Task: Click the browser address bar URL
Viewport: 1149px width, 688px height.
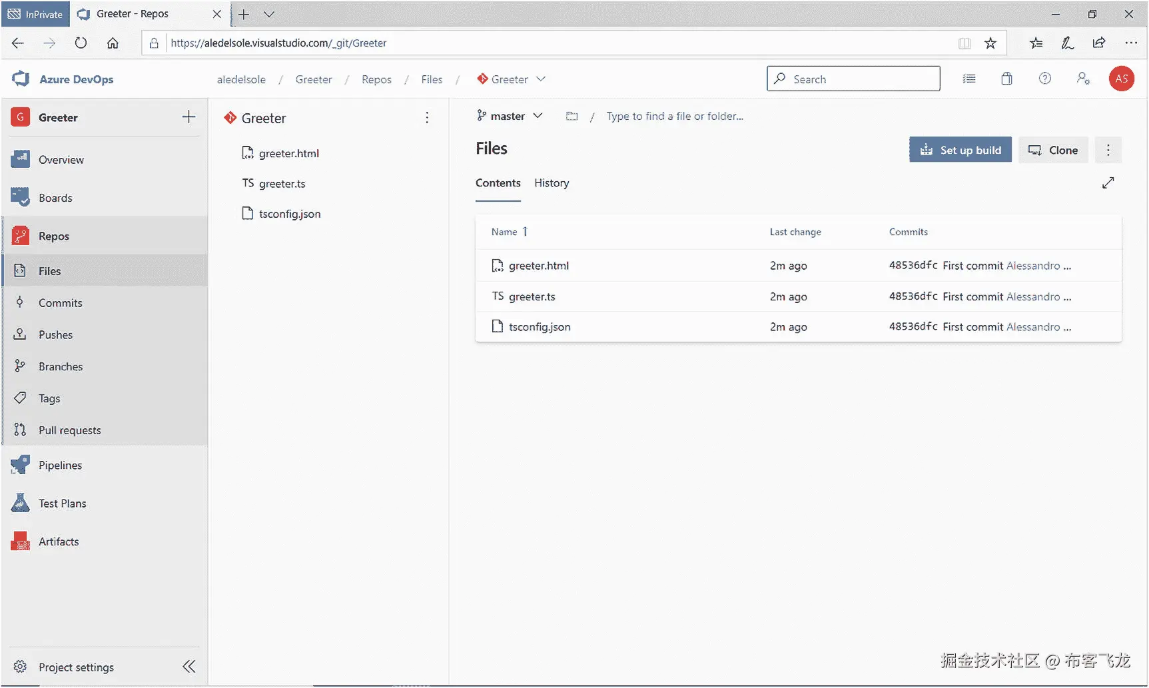Action: click(x=278, y=43)
